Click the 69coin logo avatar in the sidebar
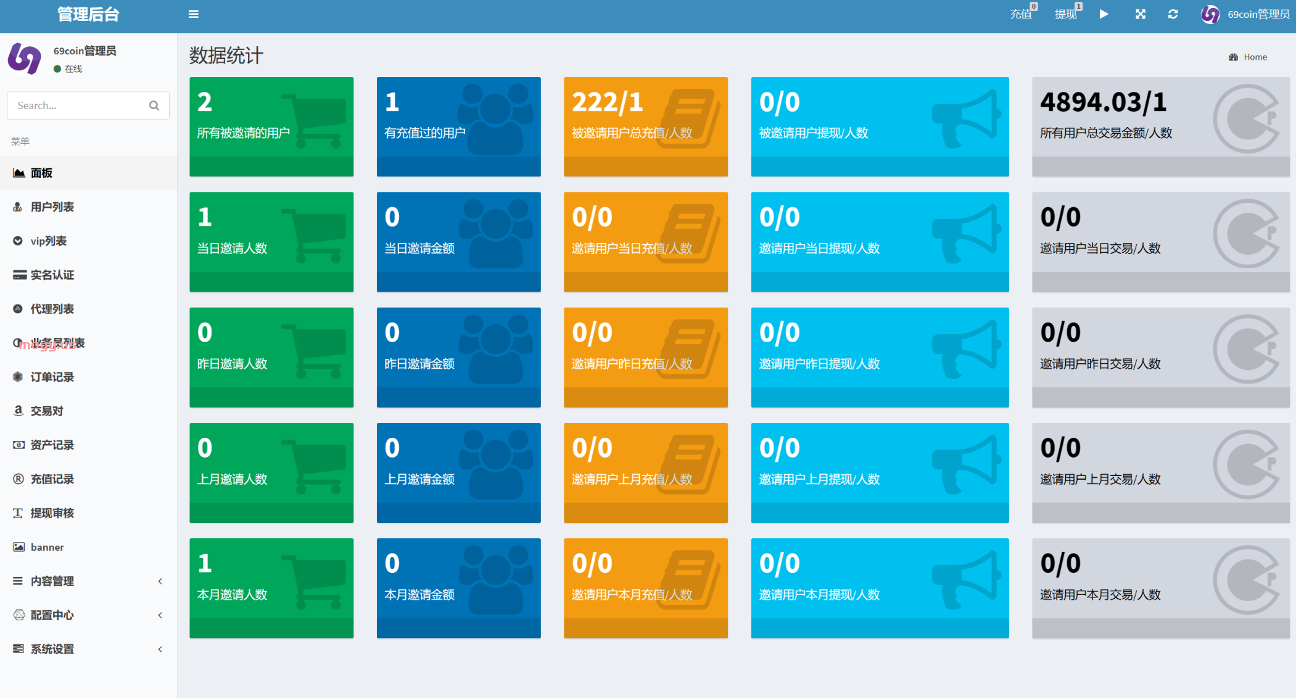The height and width of the screenshot is (698, 1296). (x=25, y=58)
